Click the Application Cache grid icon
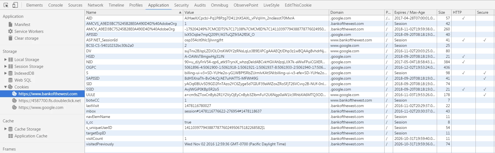495x153 pixels. 10,136
